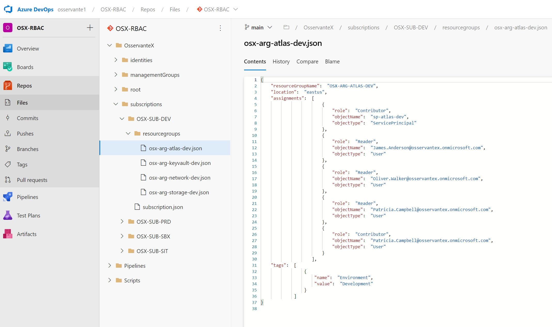Image resolution: width=552 pixels, height=327 pixels.
Task: Open the Pushes page icon
Action: pos(8,133)
